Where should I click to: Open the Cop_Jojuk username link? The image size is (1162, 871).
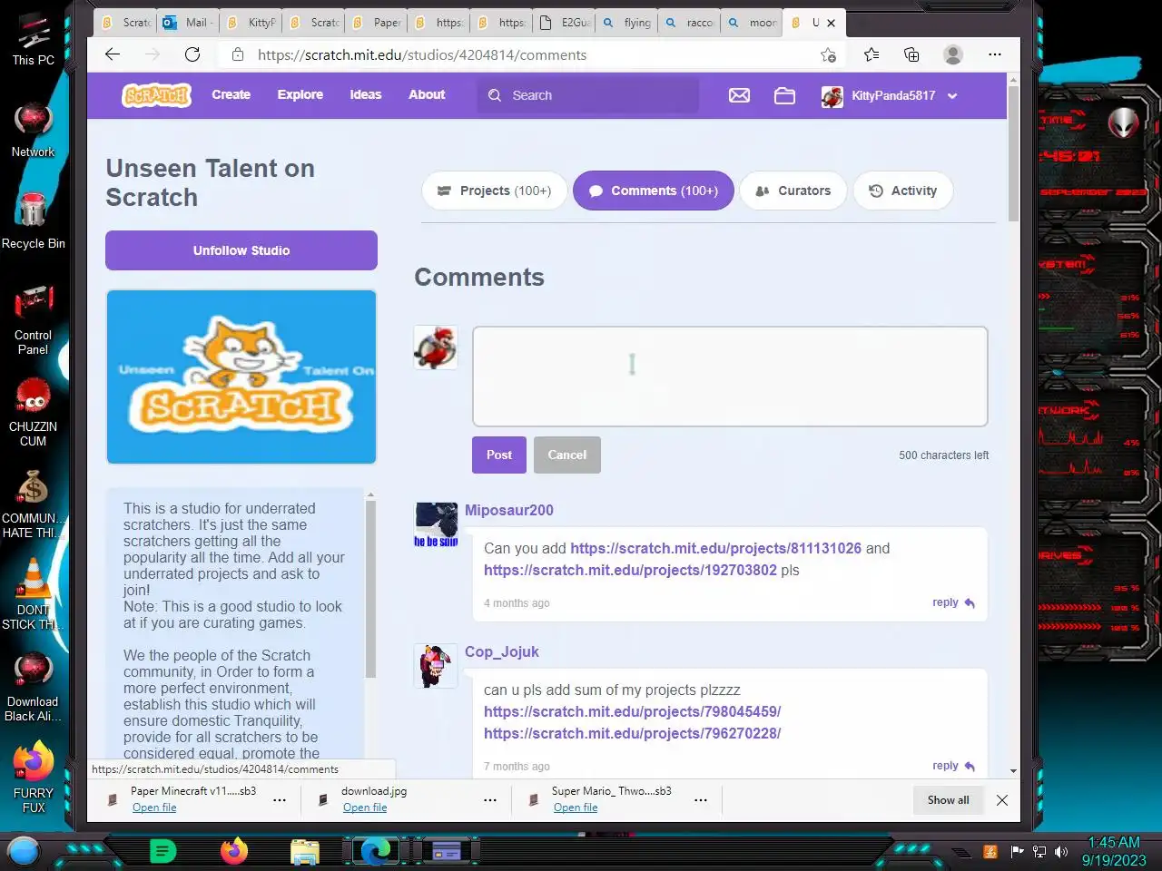[502, 651]
